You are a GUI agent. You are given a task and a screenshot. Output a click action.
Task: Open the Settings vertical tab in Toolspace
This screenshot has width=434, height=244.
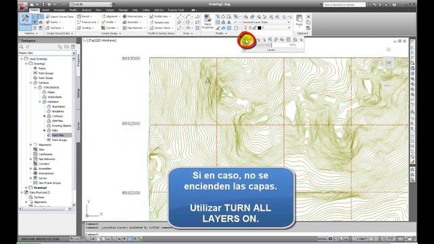(x=79, y=93)
